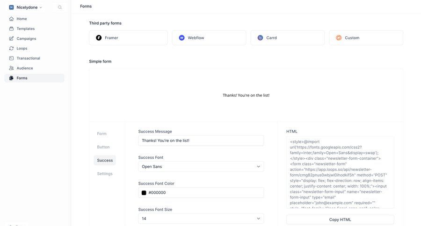
Task: Click the Audience people icon
Action: click(x=12, y=68)
